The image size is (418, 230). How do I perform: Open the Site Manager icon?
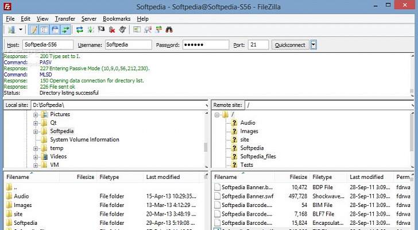[11, 29]
